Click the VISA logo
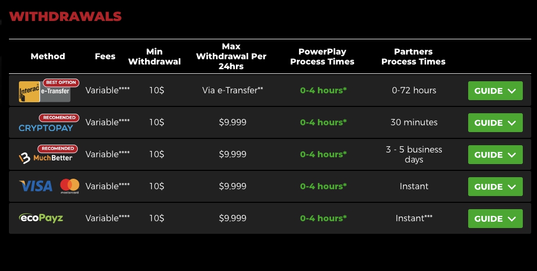Screen dimensions: 537x271 [36, 186]
